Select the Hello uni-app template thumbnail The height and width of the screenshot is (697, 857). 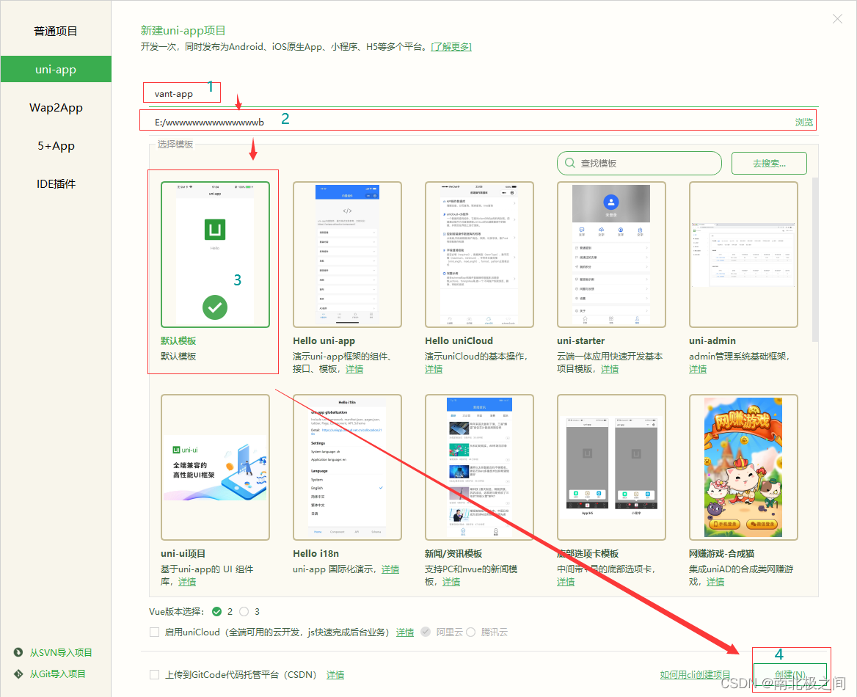point(347,255)
